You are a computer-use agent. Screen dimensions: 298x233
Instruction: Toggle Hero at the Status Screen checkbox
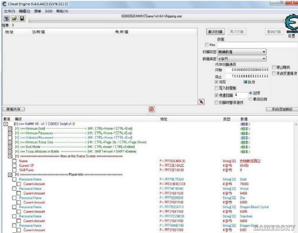pyautogui.click(x=10, y=156)
